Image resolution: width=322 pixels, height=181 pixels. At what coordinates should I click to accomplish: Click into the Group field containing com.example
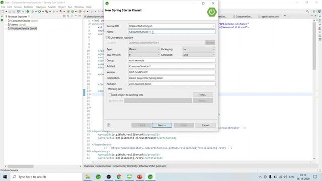coord(172,60)
